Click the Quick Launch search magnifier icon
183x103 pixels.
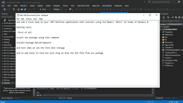point(179,2)
